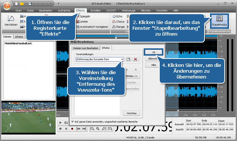Click the AVS Audio Editor application logo button
Image resolution: width=237 pixels, height=141 pixels.
click(7, 5)
